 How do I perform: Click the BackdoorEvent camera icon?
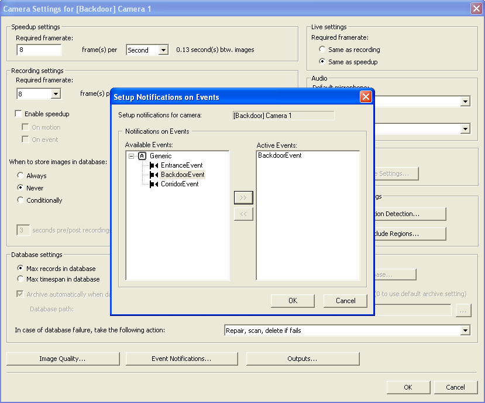point(154,175)
